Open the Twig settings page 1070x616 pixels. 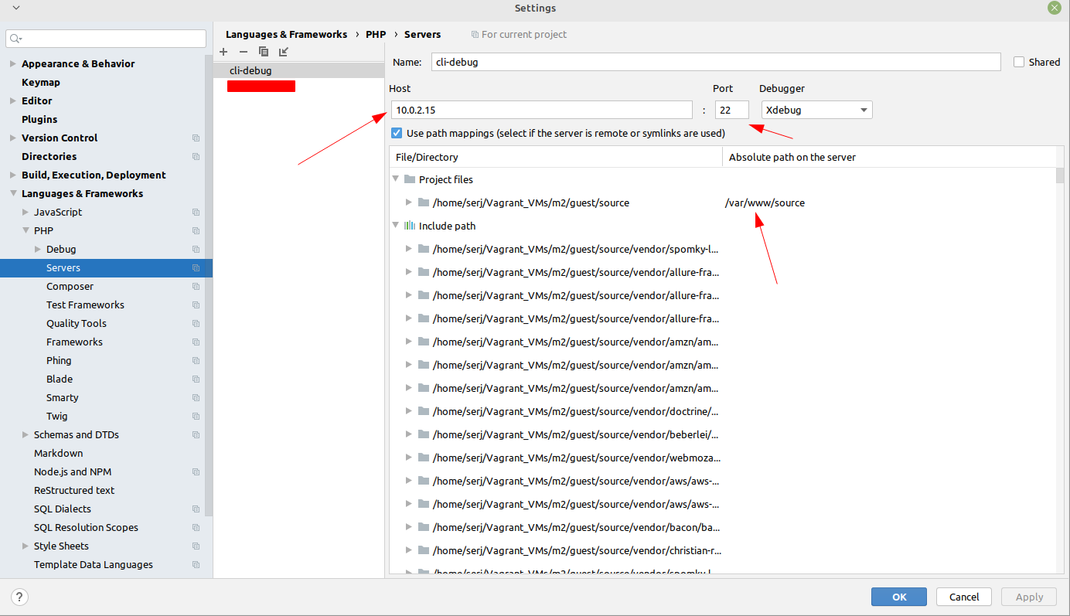pos(56,417)
